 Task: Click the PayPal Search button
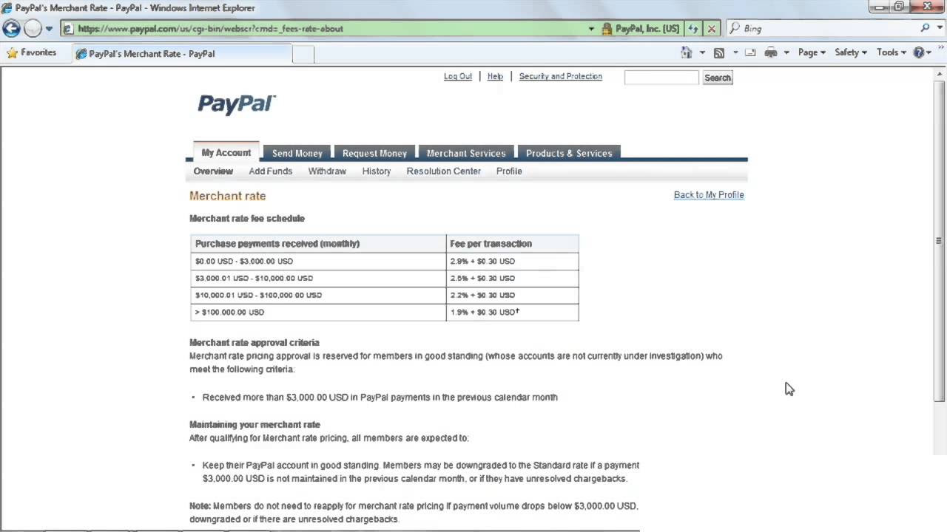click(x=717, y=78)
